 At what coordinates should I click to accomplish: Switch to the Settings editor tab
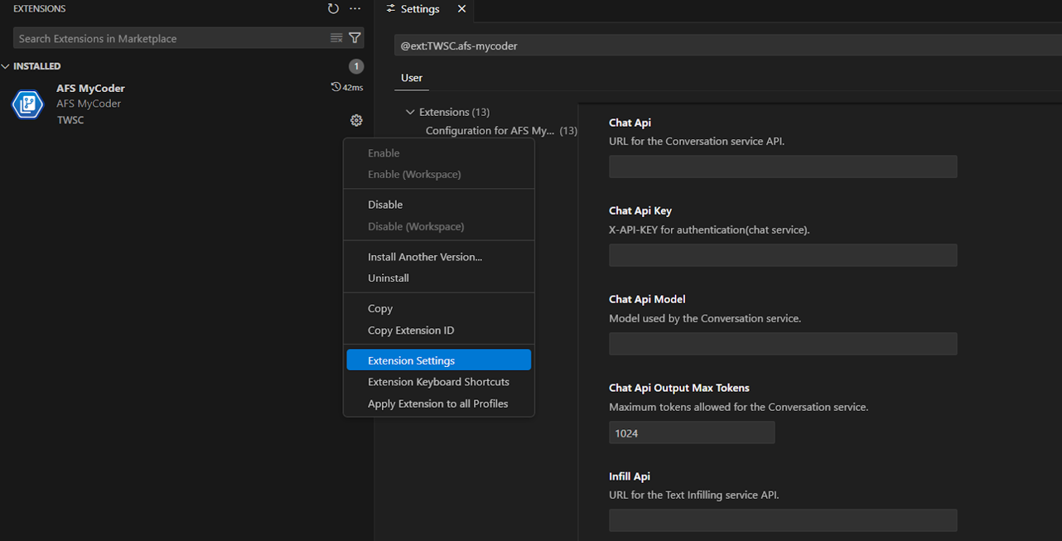426,9
